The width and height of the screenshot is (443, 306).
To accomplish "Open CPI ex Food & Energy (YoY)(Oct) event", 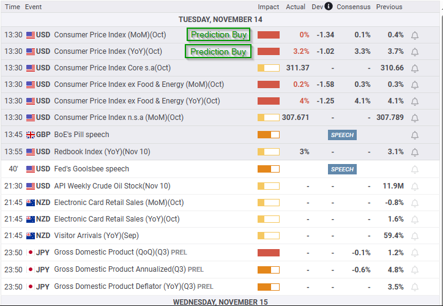I will click(137, 101).
